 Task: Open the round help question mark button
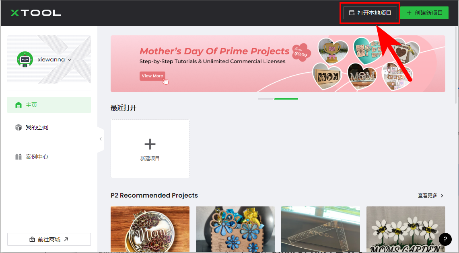click(x=445, y=239)
